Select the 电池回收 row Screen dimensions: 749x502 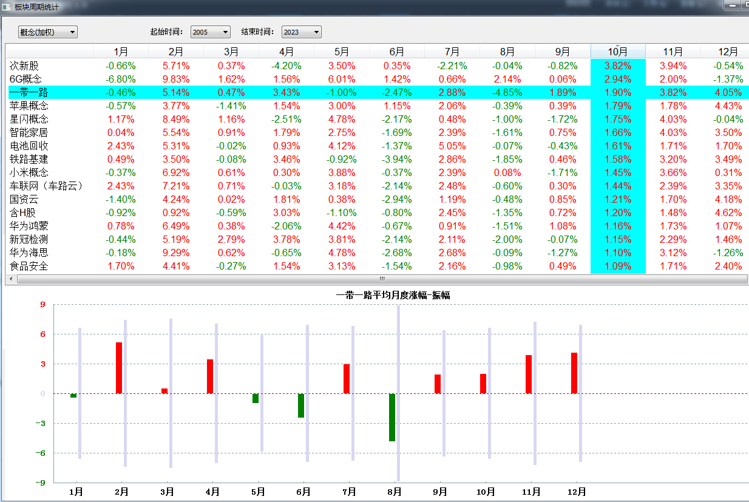click(377, 146)
